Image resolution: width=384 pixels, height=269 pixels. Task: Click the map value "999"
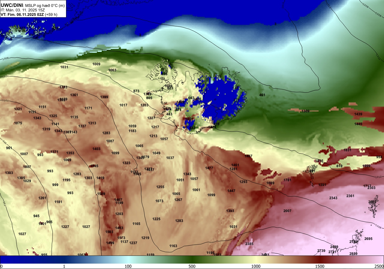(x=55, y=185)
